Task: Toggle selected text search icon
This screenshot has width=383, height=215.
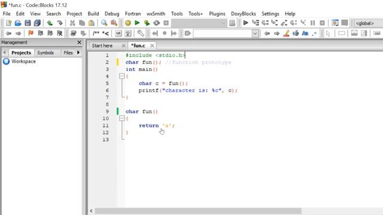Action: coord(296,33)
